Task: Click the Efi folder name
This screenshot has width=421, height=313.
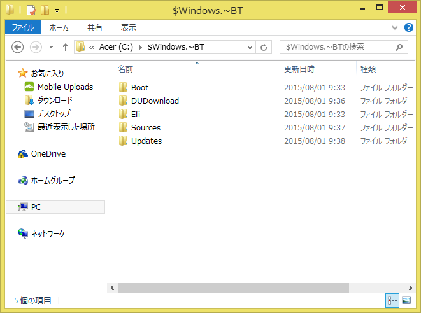Action: click(x=136, y=115)
